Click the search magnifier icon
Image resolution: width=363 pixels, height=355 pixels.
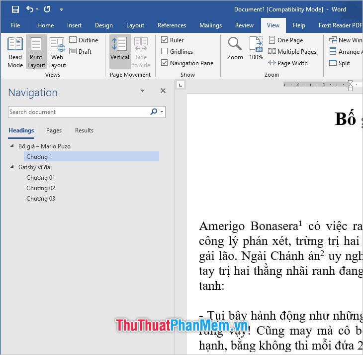pos(154,112)
